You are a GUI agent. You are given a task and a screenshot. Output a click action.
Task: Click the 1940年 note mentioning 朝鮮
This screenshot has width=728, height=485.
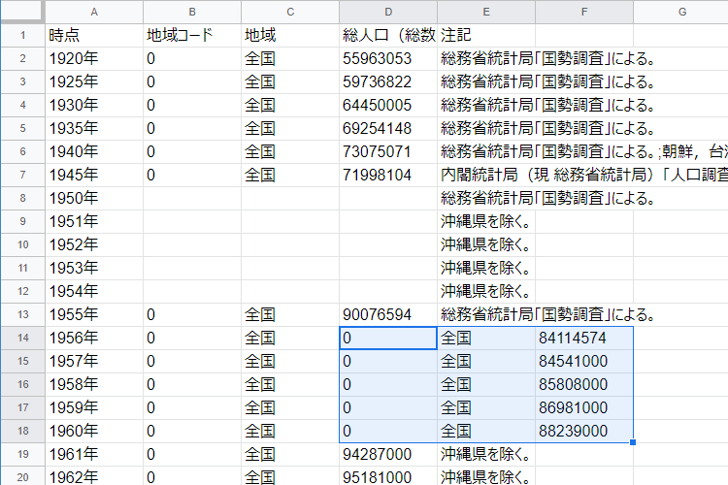click(x=584, y=151)
